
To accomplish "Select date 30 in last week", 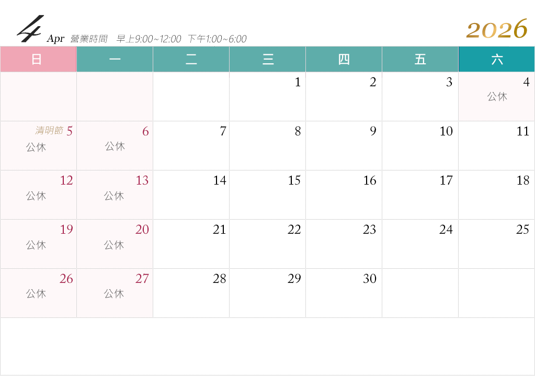I will [370, 279].
